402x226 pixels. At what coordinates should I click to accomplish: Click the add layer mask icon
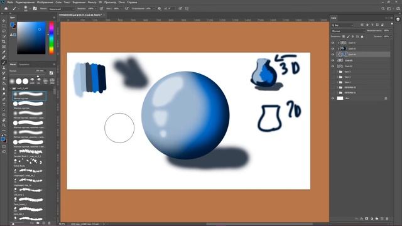click(367, 218)
